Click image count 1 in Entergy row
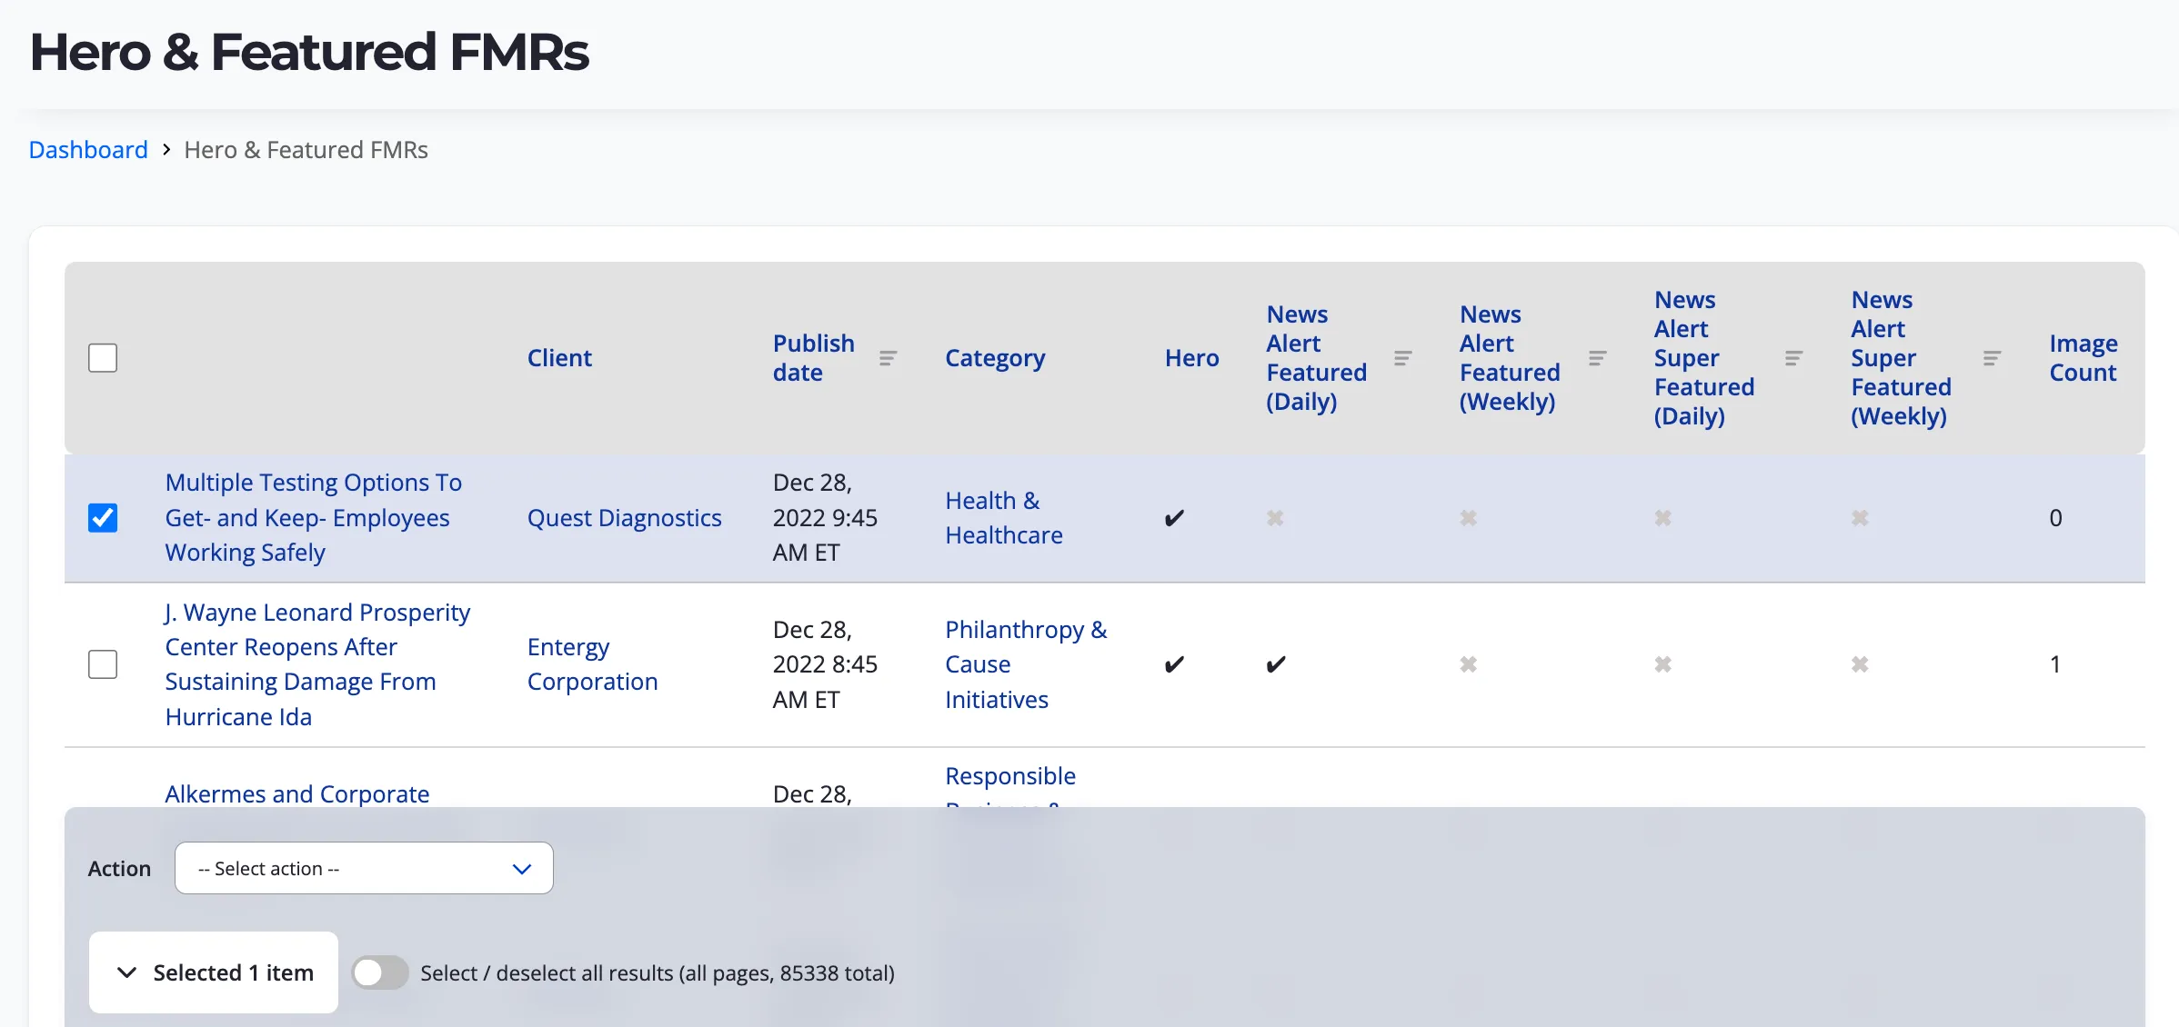The image size is (2179, 1027). tap(2055, 664)
